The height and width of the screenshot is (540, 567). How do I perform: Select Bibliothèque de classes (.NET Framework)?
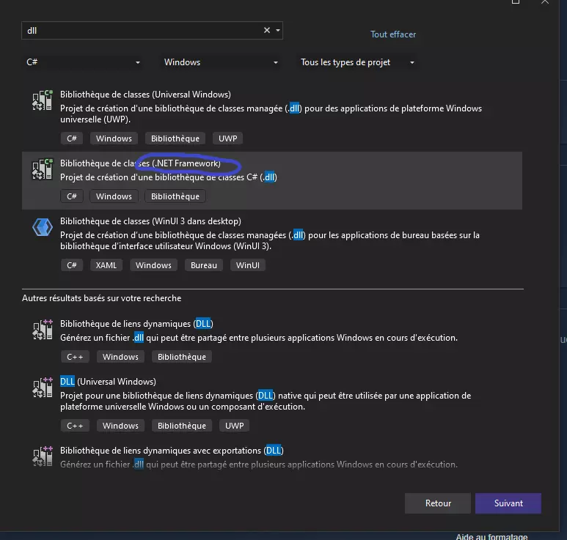pyautogui.click(x=140, y=163)
